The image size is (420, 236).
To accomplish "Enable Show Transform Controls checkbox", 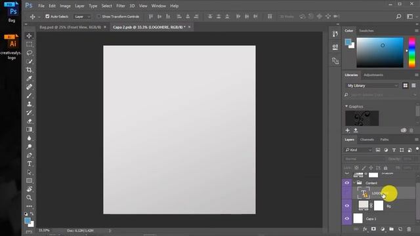I will coord(99,16).
